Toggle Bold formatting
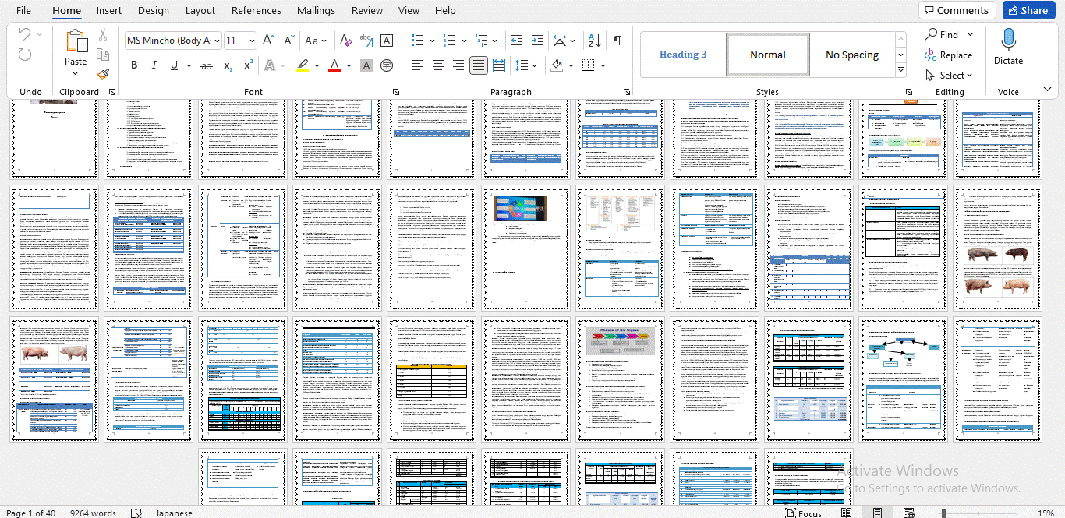 pos(134,65)
